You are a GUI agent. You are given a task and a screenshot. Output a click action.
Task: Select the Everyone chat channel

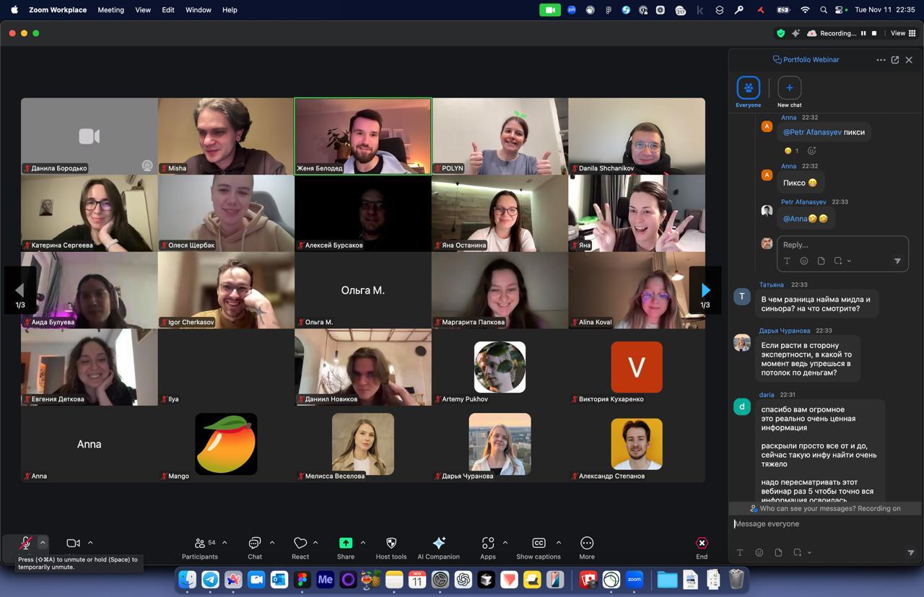[x=749, y=92]
